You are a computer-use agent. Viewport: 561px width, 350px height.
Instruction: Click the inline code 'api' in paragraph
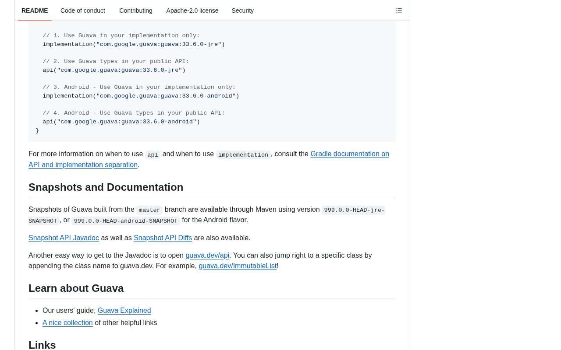(x=153, y=155)
